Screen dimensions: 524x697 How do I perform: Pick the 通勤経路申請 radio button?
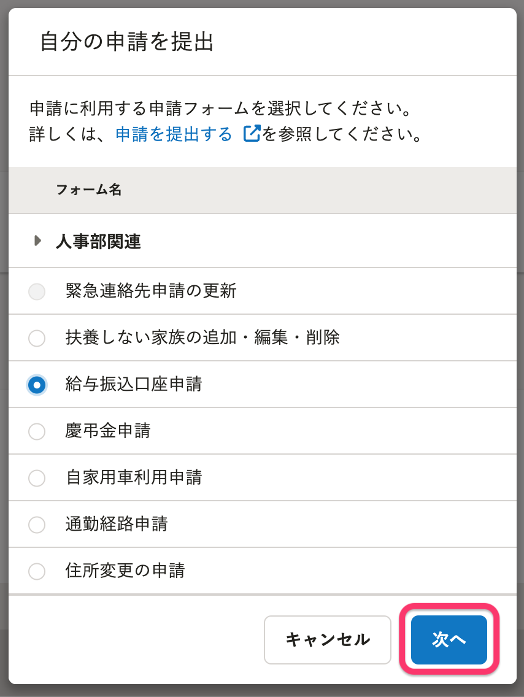click(x=37, y=525)
